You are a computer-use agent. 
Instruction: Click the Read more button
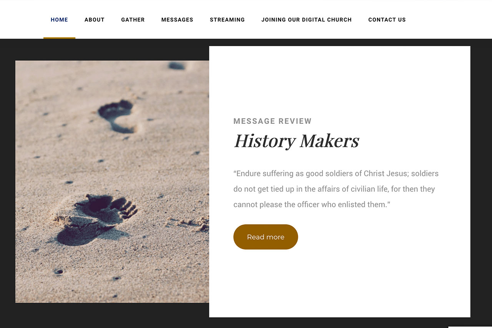point(266,237)
